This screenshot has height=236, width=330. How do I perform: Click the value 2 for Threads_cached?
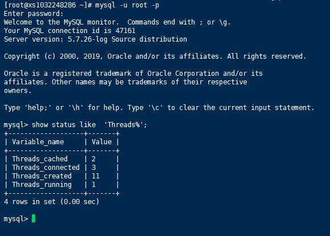click(x=94, y=159)
